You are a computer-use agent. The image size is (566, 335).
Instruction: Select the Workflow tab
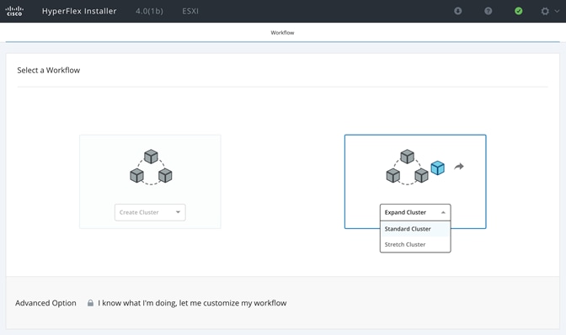[282, 33]
